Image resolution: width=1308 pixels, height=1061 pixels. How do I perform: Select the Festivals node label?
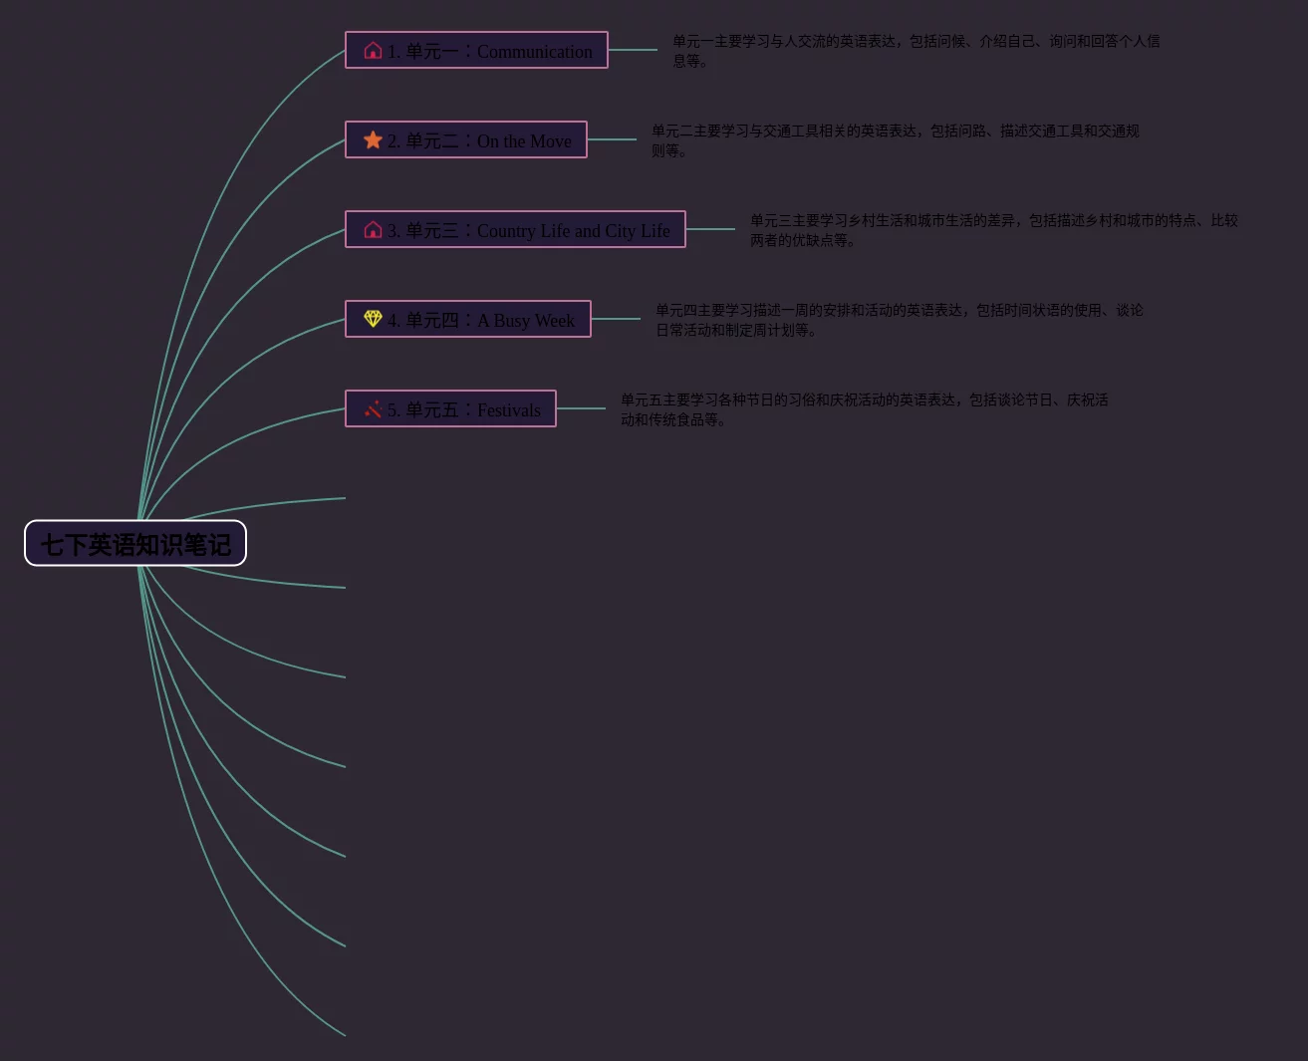pos(465,409)
